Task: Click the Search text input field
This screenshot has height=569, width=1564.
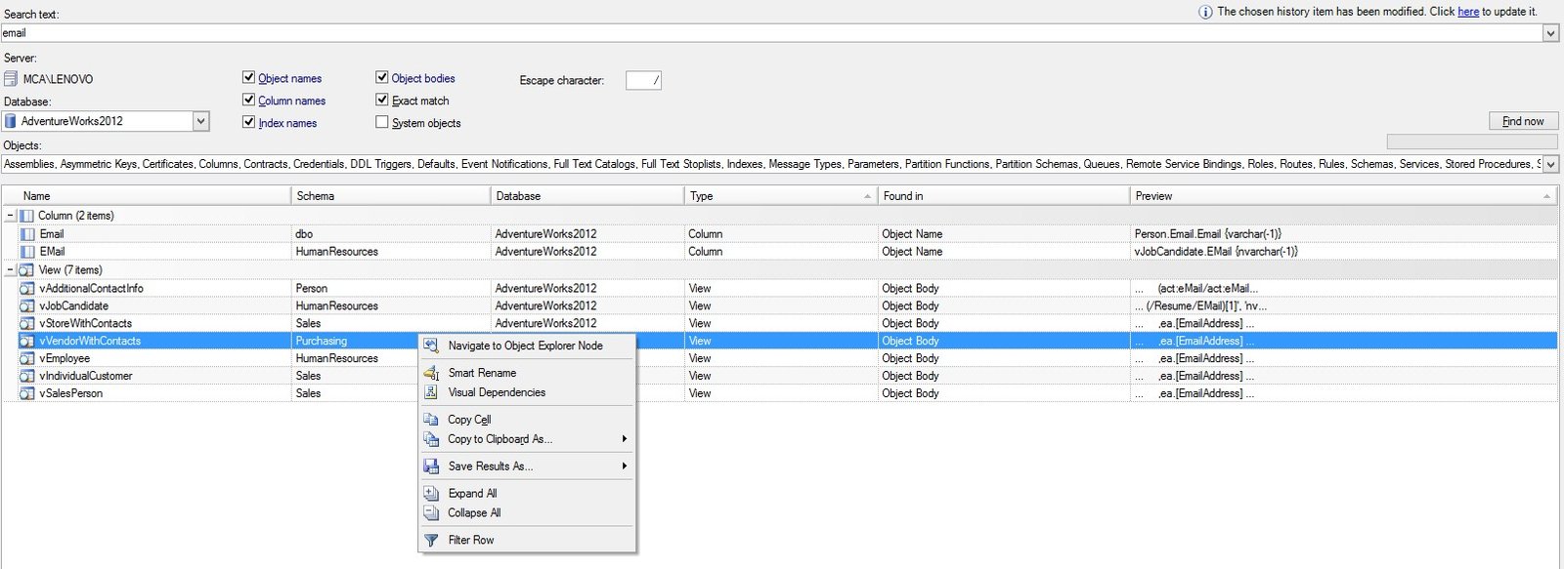Action: click(x=771, y=33)
